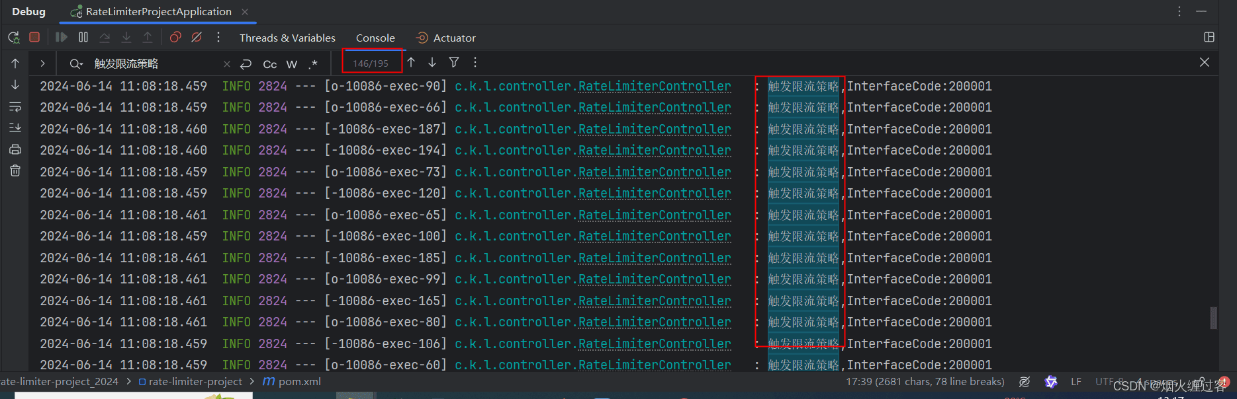Open RateLimiterController link in exec-73 row
This screenshot has height=399, width=1237.
[x=655, y=172]
